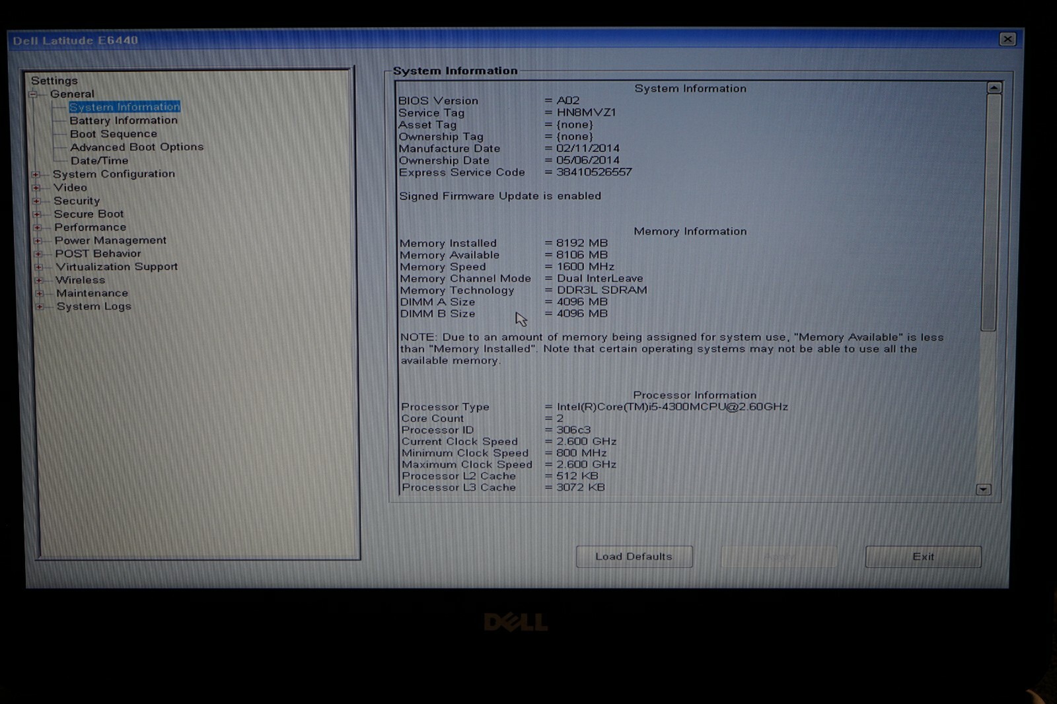Expand the Wireless node
The width and height of the screenshot is (1057, 704).
pos(38,280)
